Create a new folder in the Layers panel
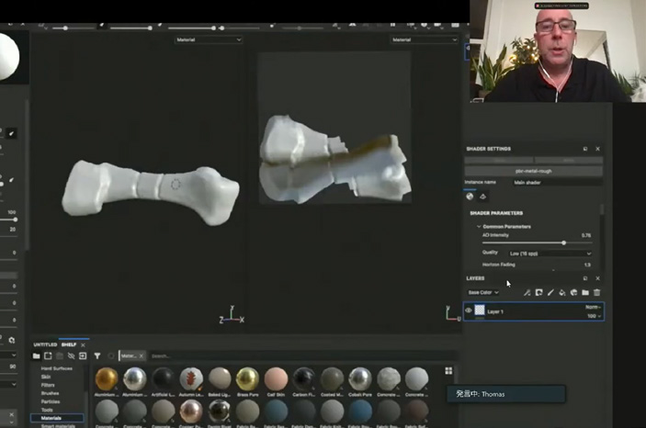646x428 pixels. [584, 293]
